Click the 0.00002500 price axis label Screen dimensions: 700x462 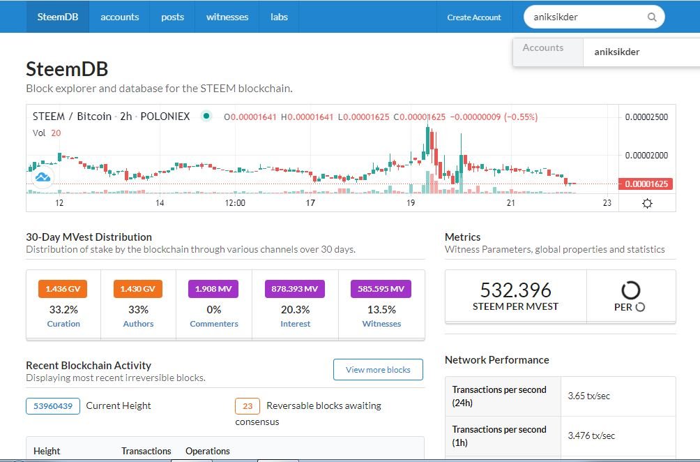click(646, 117)
